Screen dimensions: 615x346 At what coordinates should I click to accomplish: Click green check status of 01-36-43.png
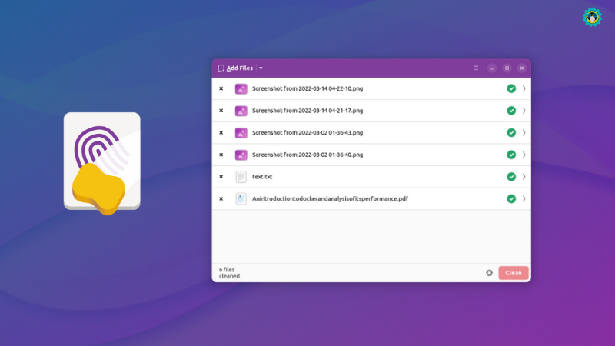click(x=511, y=132)
